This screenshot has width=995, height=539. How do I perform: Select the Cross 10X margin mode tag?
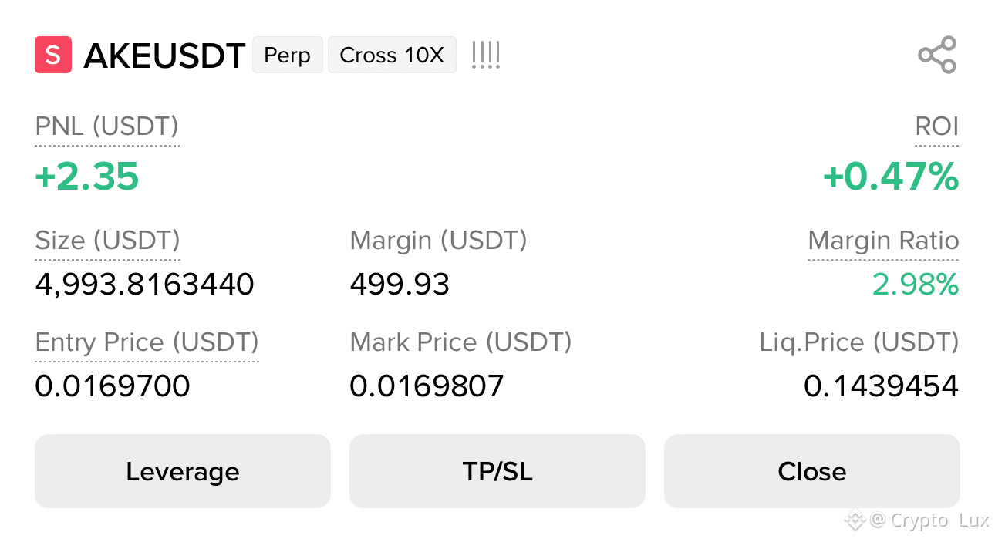[392, 55]
